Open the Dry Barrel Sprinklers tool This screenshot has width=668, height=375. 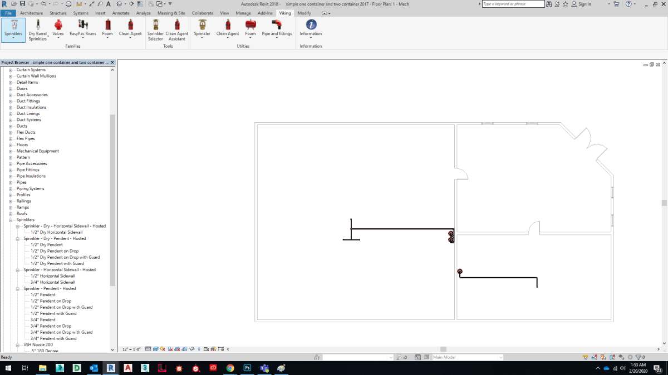(x=38, y=29)
